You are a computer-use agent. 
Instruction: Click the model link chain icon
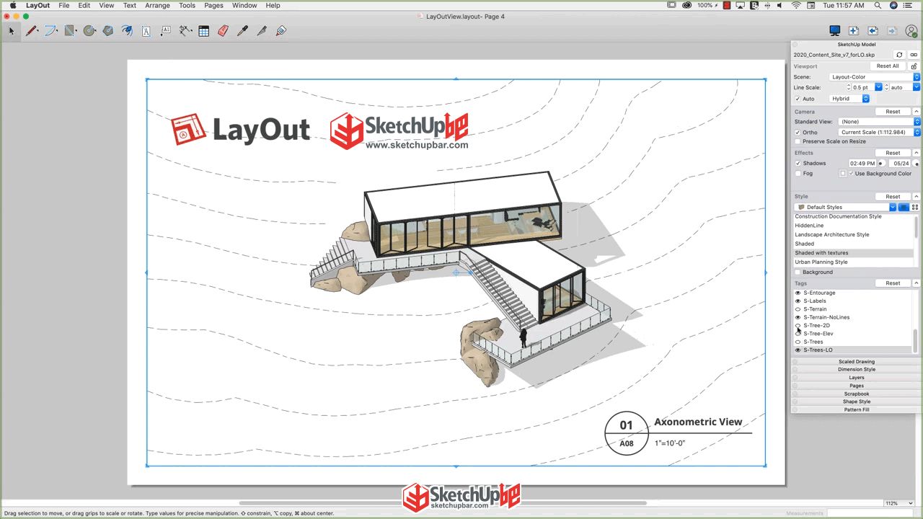[x=914, y=55]
